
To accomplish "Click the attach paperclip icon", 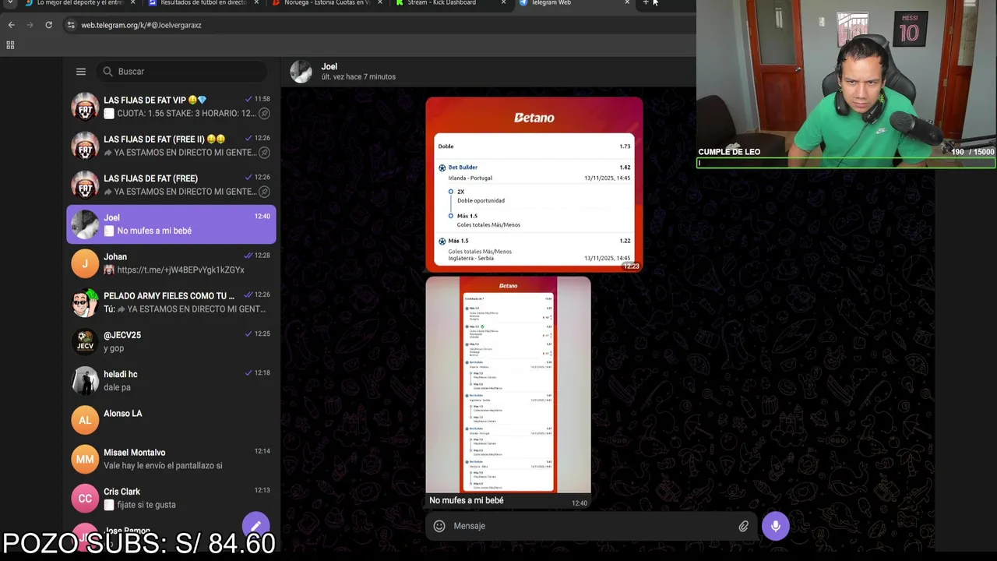I will [x=744, y=526].
